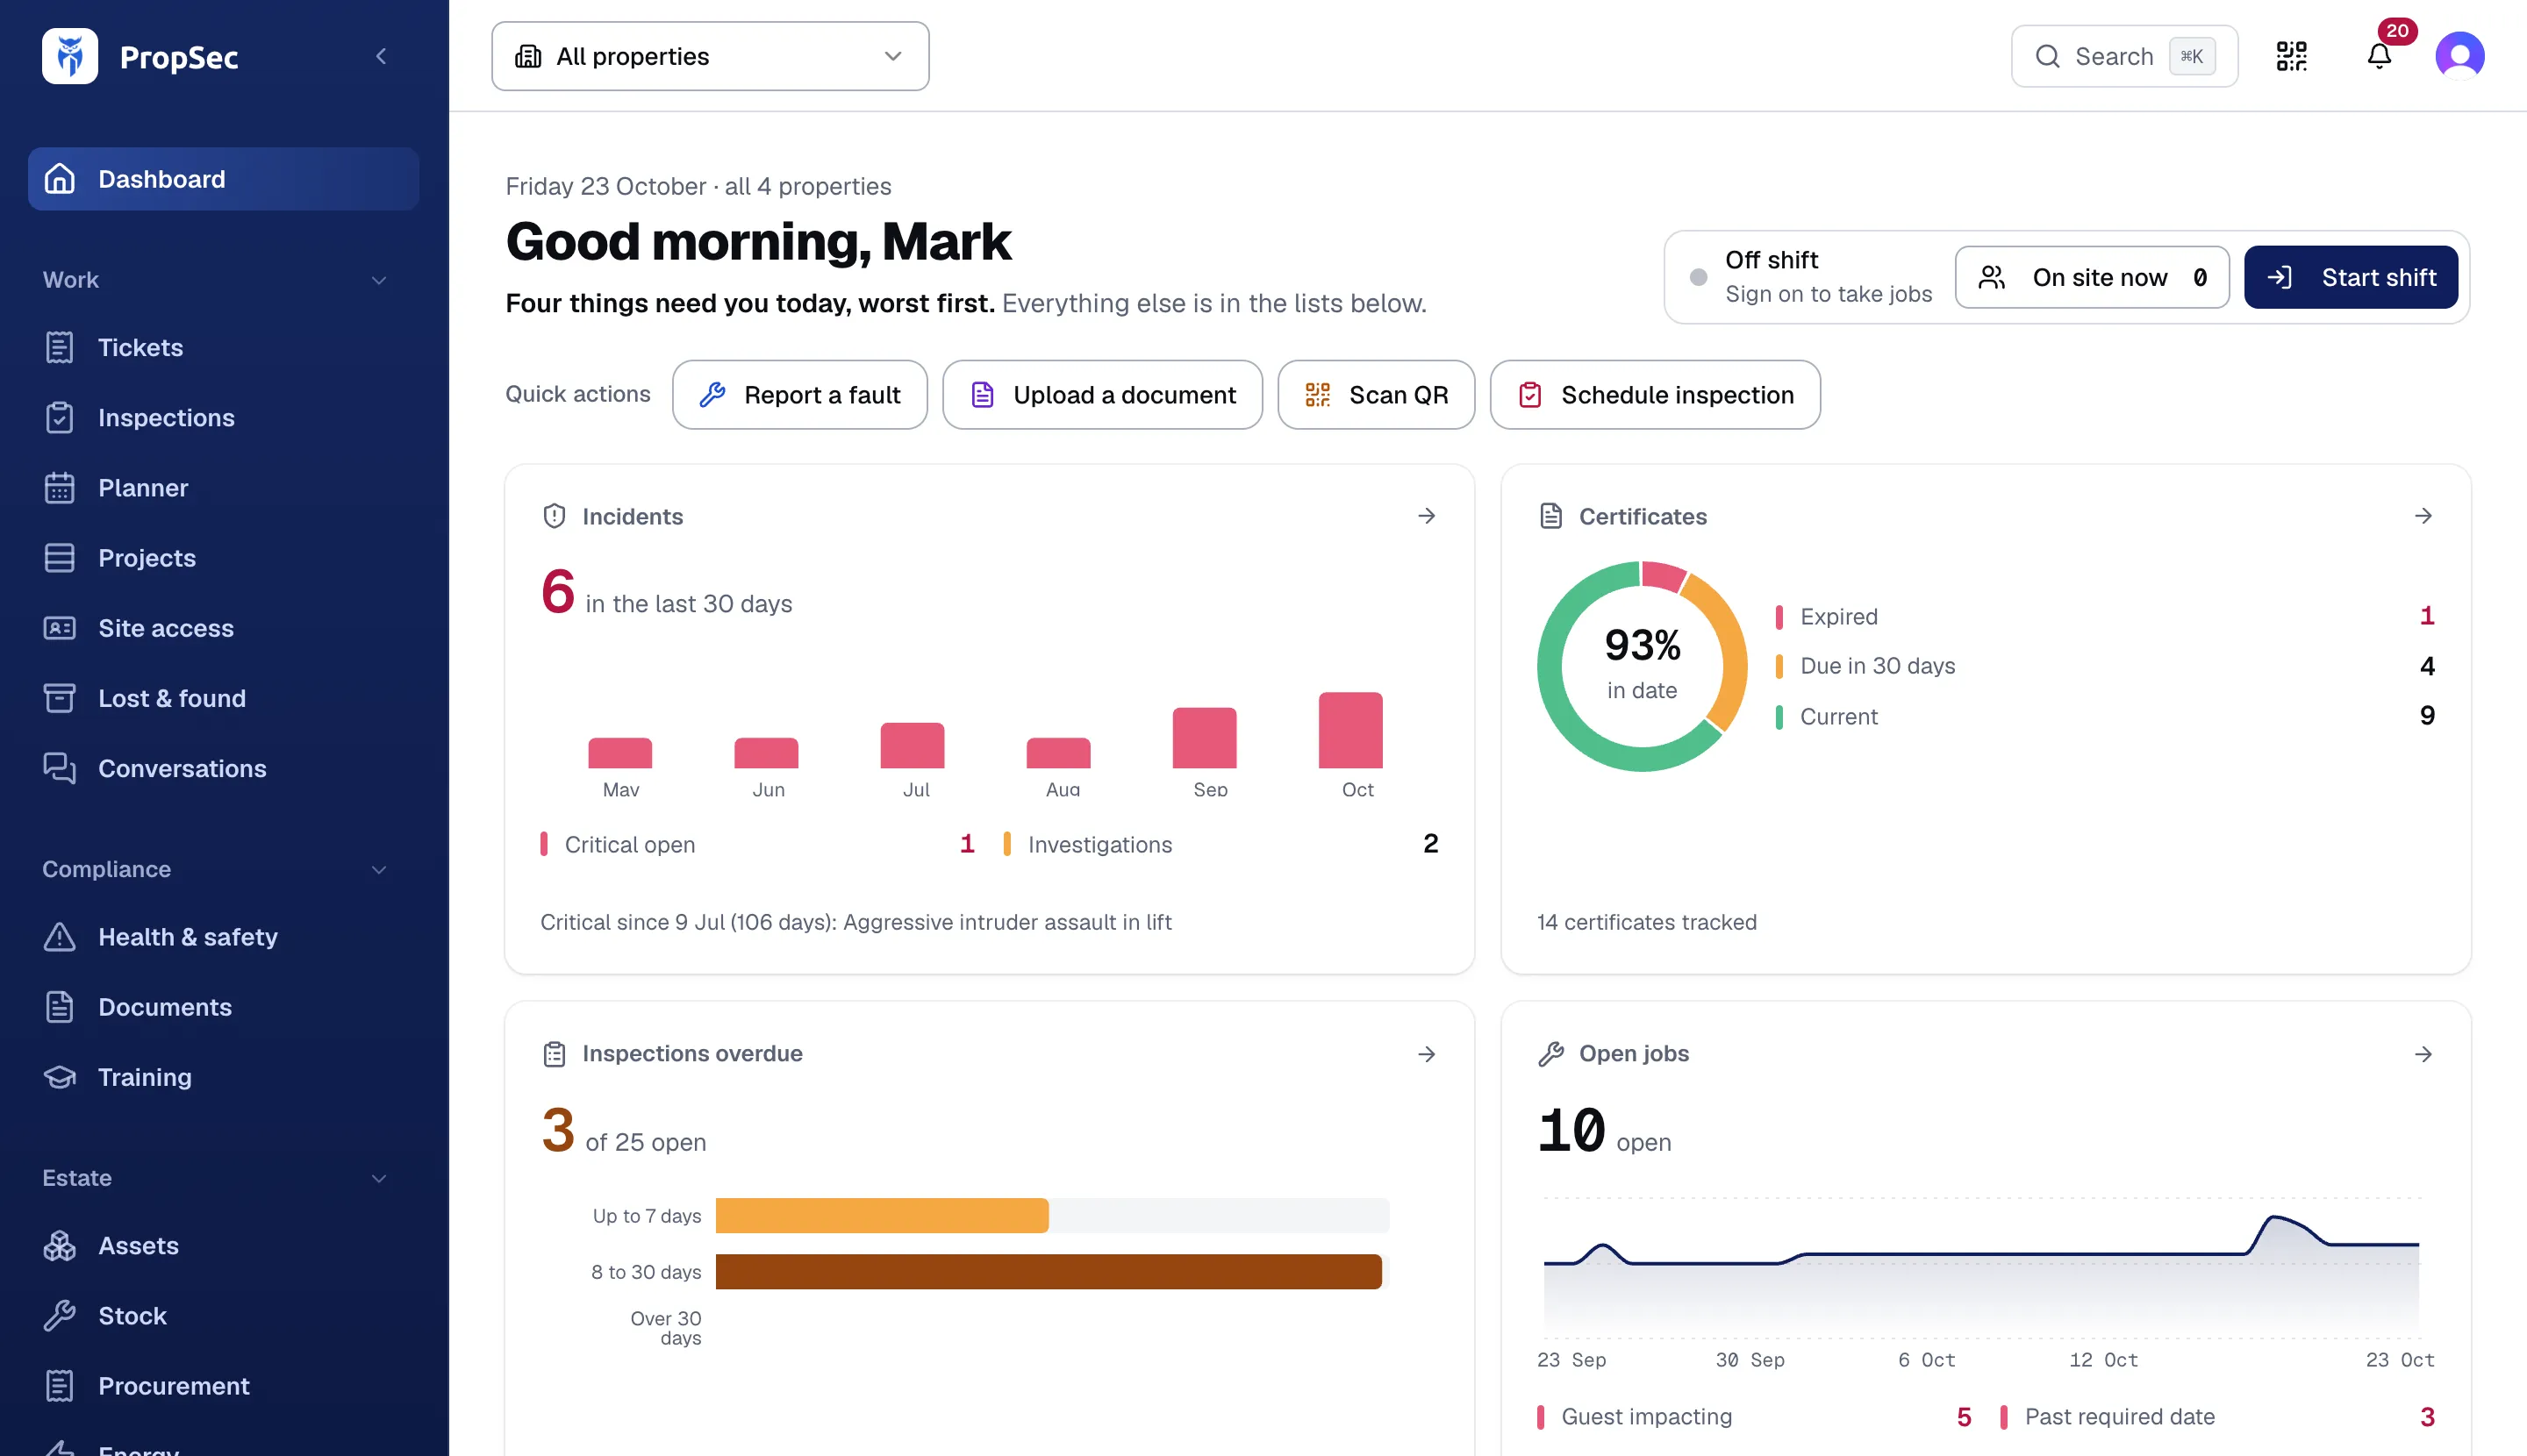Click the Site access badge icon
Viewport: 2527px width, 1456px height.
point(60,628)
